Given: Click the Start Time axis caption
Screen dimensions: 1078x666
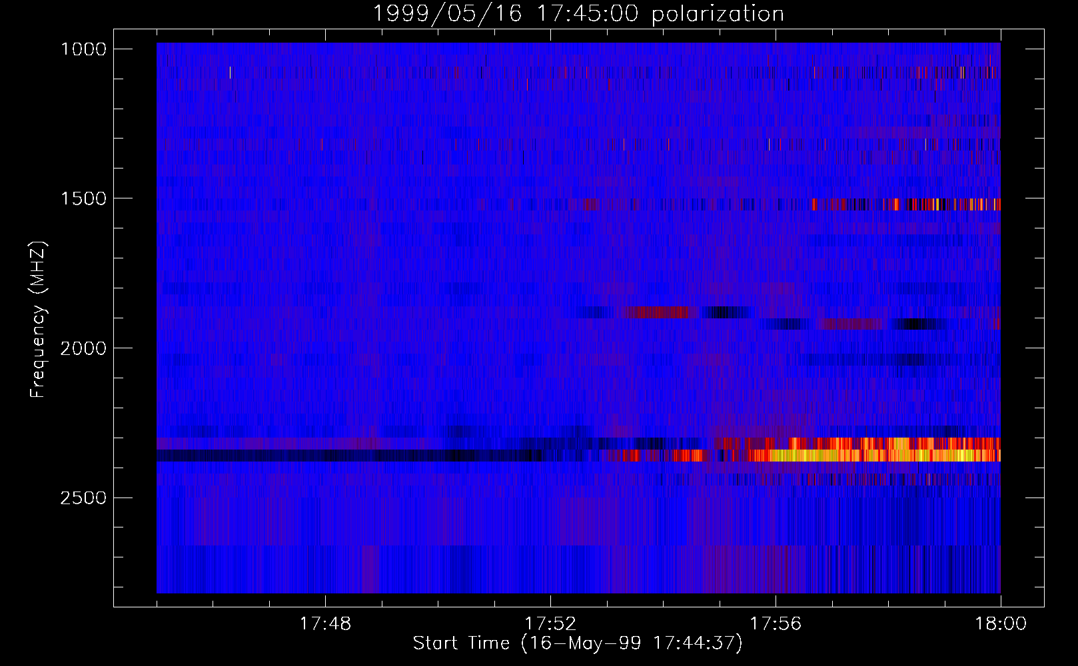Looking at the screenshot, I should pos(578,643).
